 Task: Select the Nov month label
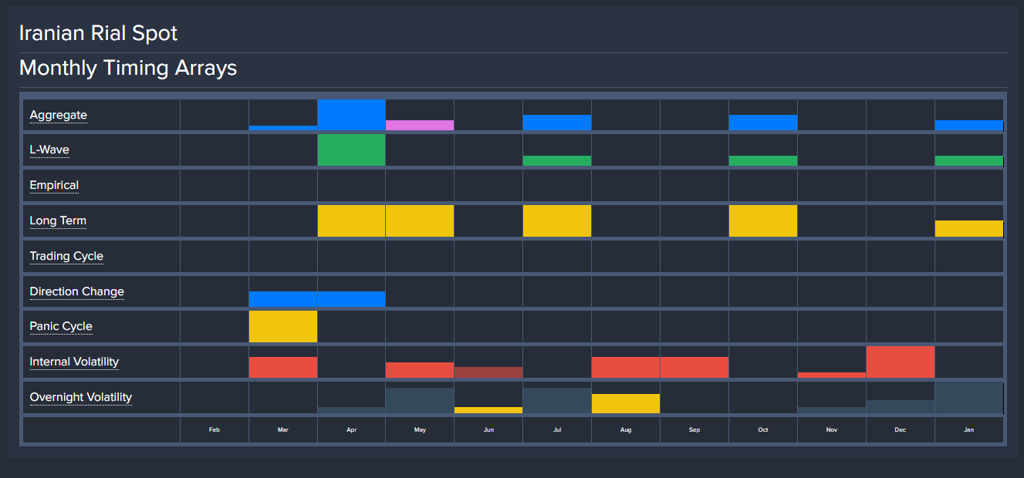point(832,429)
